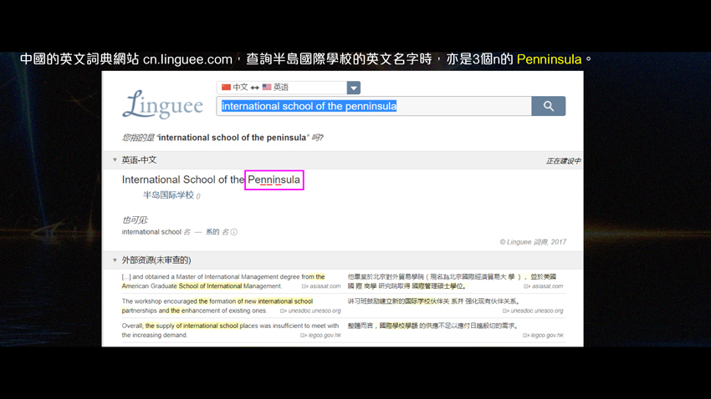
Task: Click the 也可见 heading text
Action: tap(135, 220)
